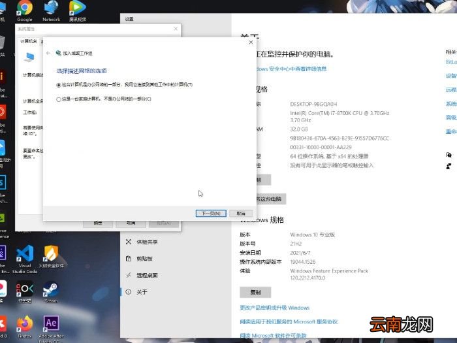Click the Windows 10 专业版 edition value
The height and width of the screenshot is (343, 457).
(313, 235)
